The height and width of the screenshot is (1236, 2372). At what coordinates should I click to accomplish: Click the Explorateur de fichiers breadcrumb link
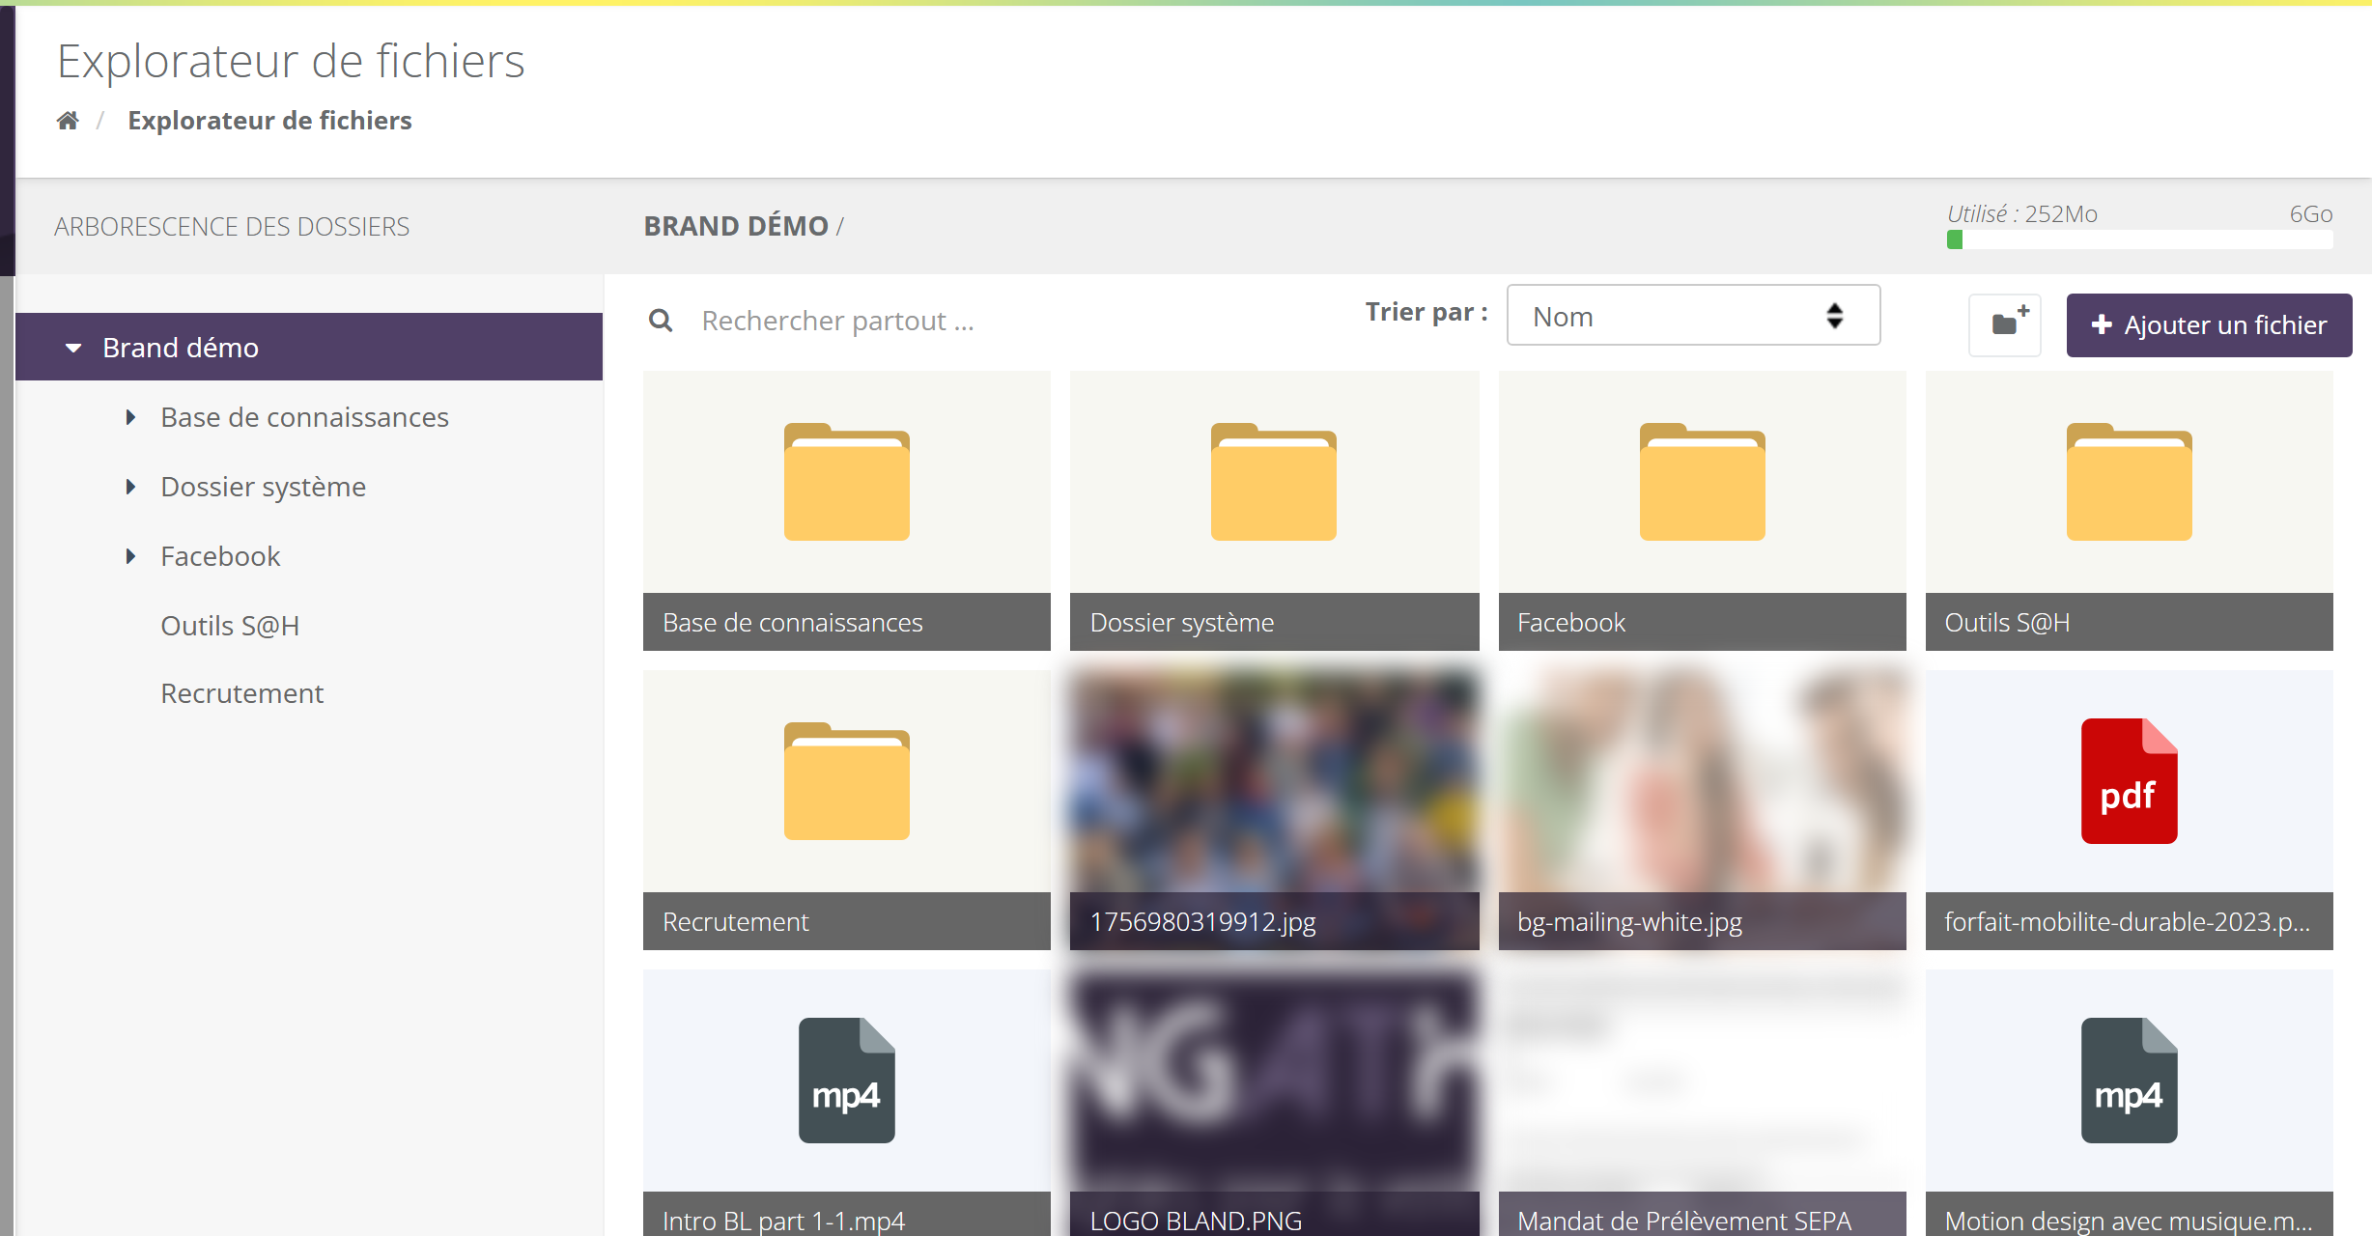click(x=269, y=121)
